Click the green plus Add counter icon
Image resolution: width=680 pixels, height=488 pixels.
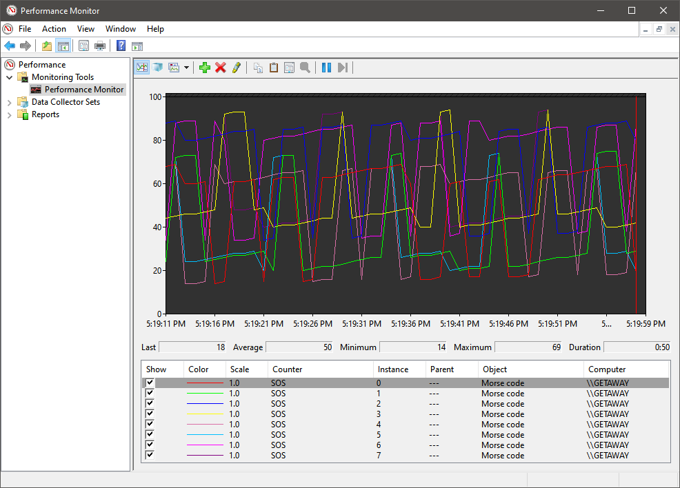click(x=205, y=68)
